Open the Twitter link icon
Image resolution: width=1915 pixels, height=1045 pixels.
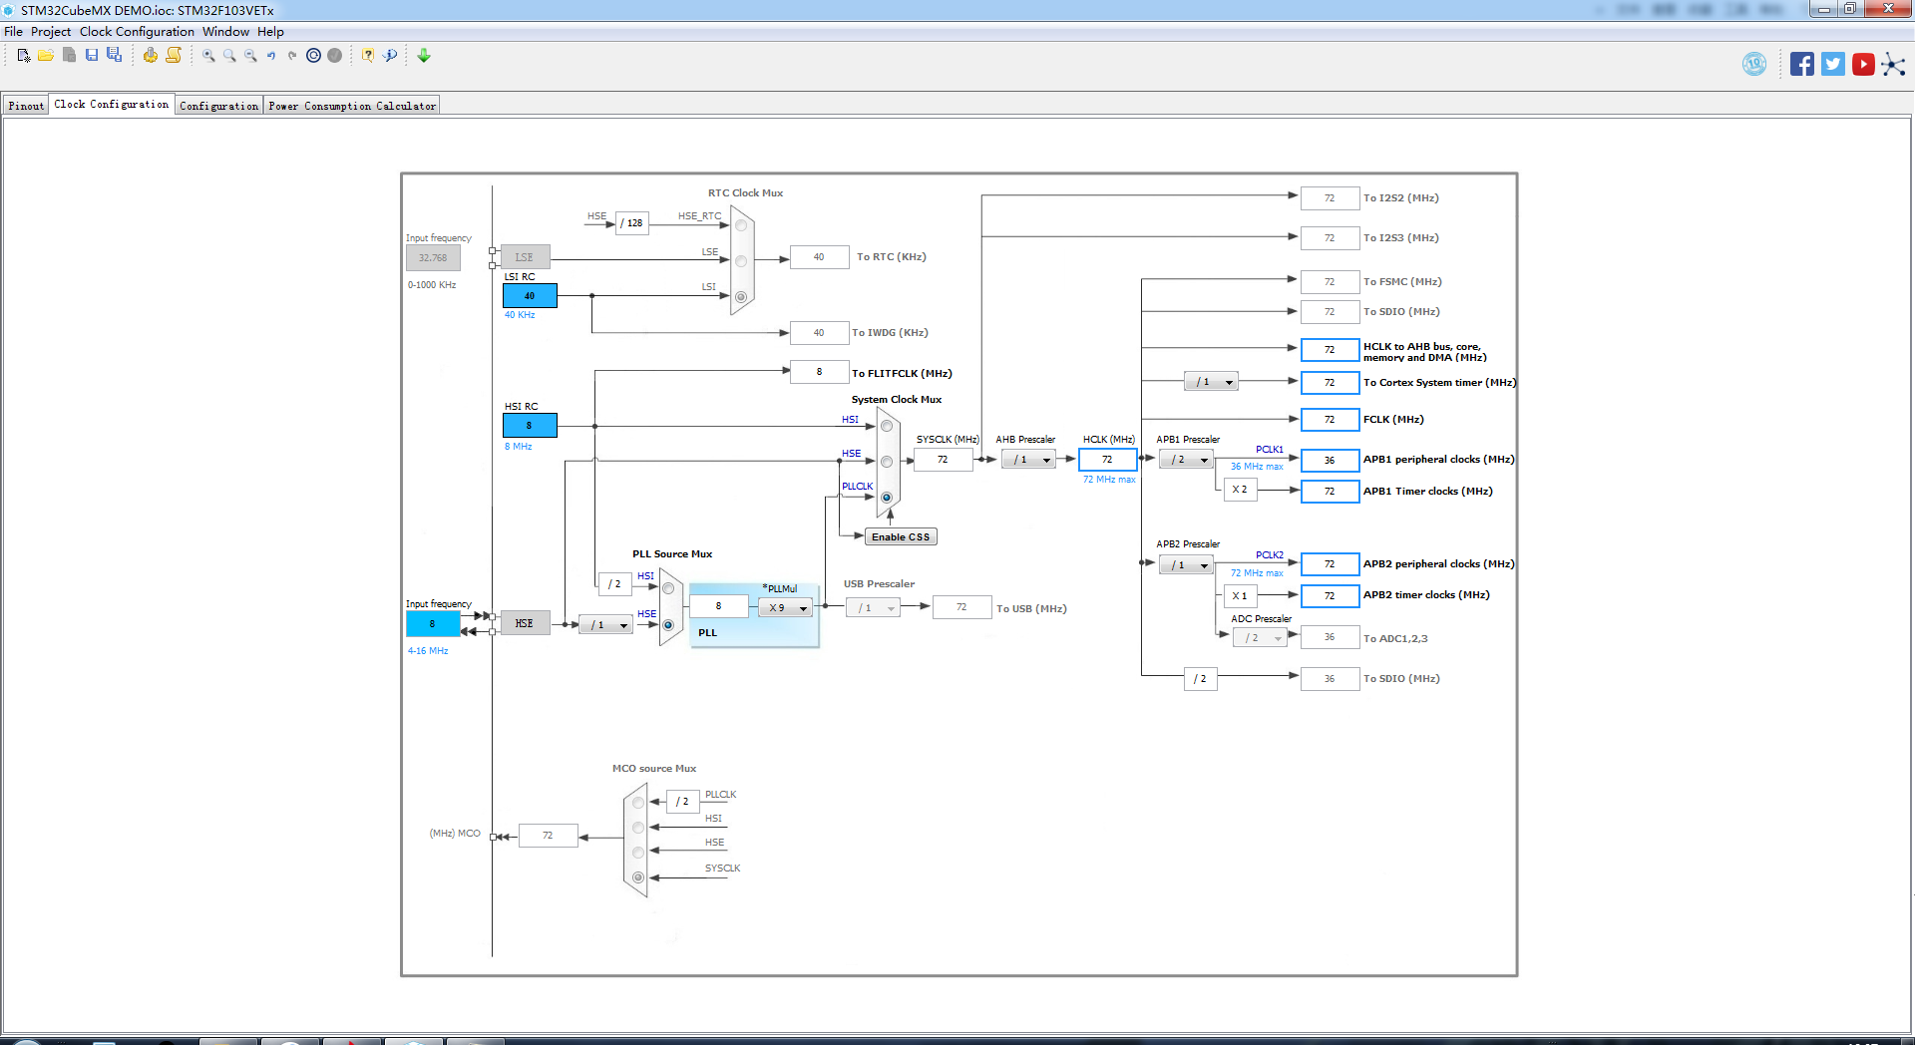(1833, 64)
